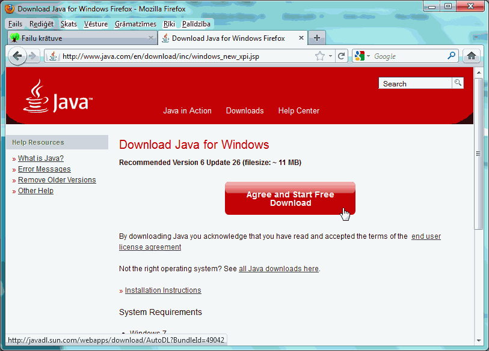The height and width of the screenshot is (351, 489).
Task: Open the Installation Instructions link
Action: (x=163, y=290)
